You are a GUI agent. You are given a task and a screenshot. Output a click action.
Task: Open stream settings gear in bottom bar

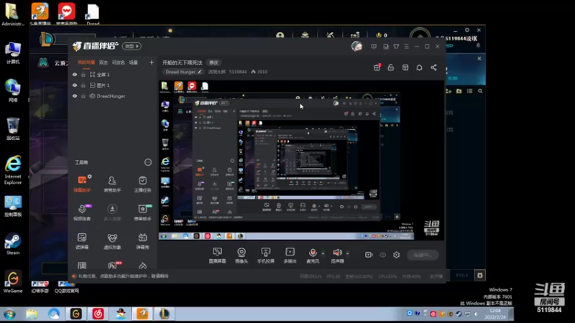397,255
